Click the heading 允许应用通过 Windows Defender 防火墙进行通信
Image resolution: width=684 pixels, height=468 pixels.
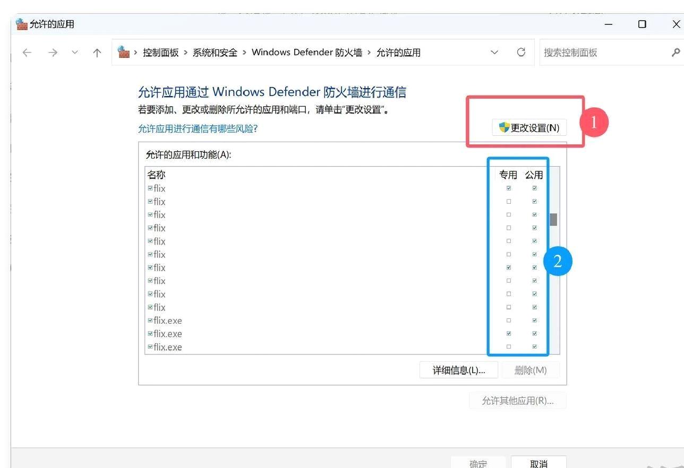(x=272, y=92)
